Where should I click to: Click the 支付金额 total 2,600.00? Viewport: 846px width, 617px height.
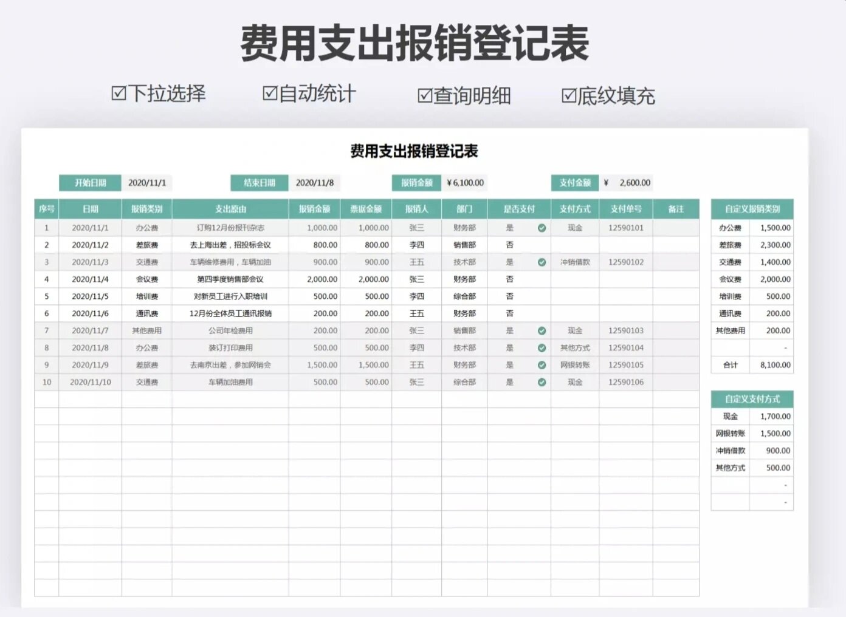point(626,183)
